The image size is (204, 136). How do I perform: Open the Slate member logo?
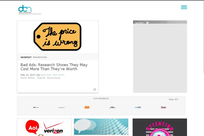pos(163,107)
